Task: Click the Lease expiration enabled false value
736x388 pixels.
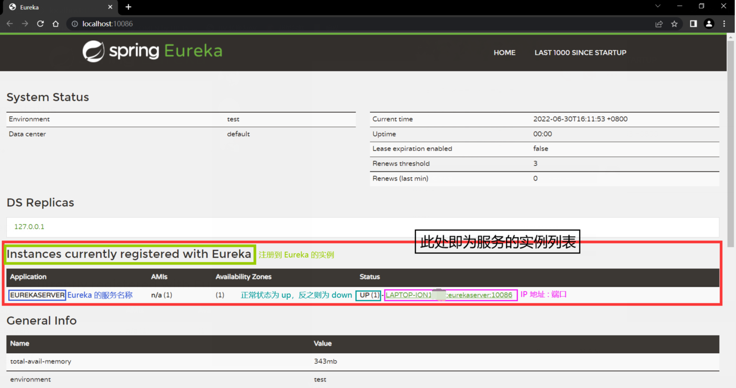Action: click(540, 149)
